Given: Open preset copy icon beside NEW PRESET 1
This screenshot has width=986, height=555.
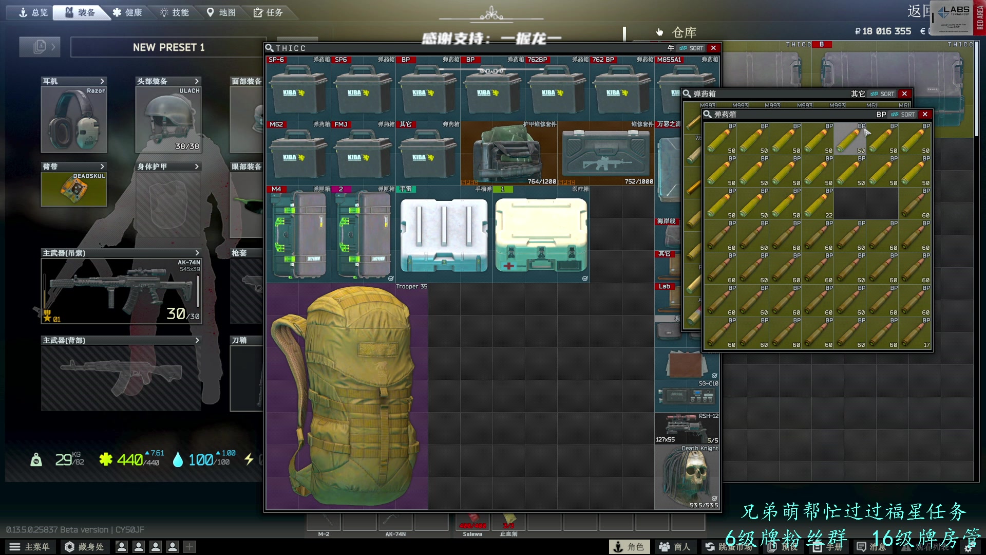Looking at the screenshot, I should coord(40,47).
